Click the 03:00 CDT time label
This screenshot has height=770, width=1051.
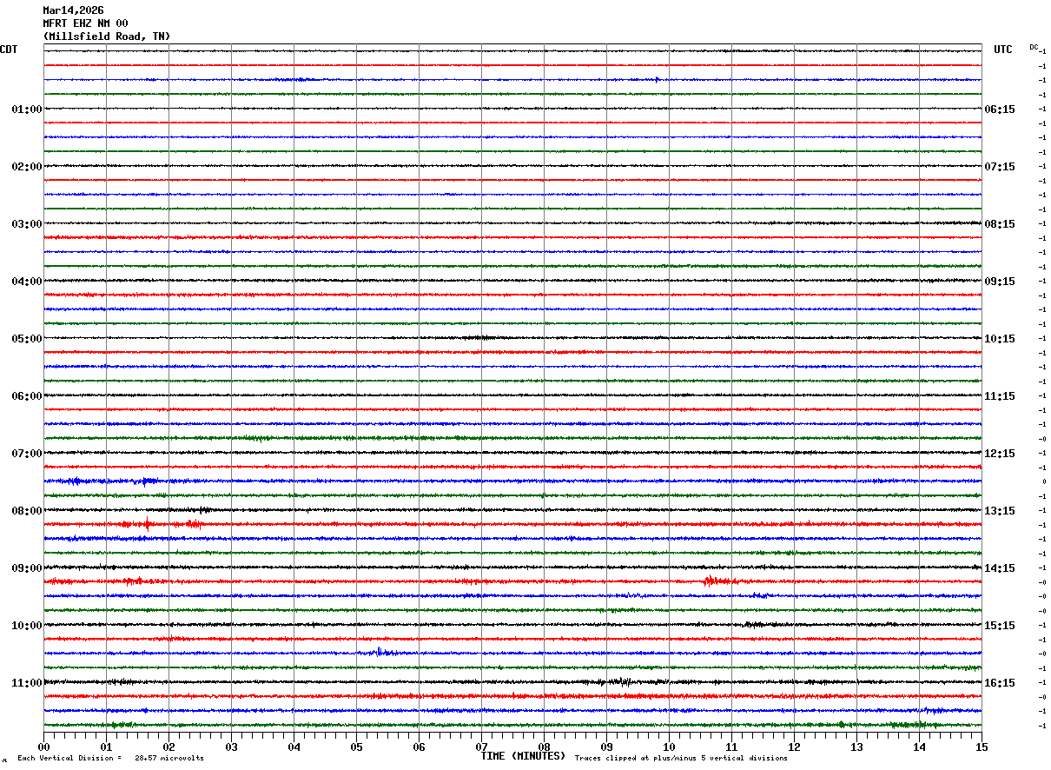(x=27, y=224)
